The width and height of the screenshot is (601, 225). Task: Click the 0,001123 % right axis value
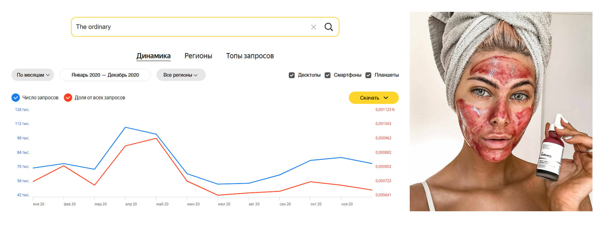click(385, 110)
